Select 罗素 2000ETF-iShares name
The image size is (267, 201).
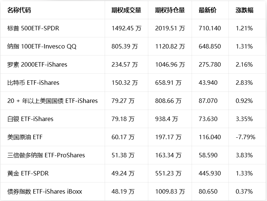(x=37, y=64)
